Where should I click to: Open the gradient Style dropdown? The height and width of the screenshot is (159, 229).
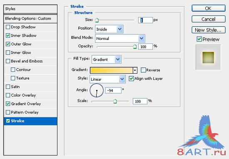pyautogui.click(x=107, y=79)
